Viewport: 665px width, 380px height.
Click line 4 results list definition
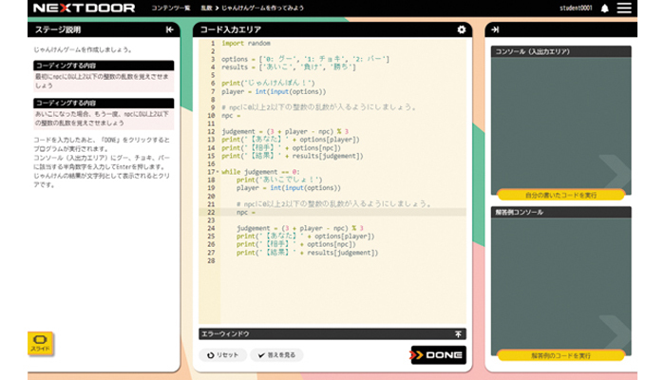tap(289, 67)
